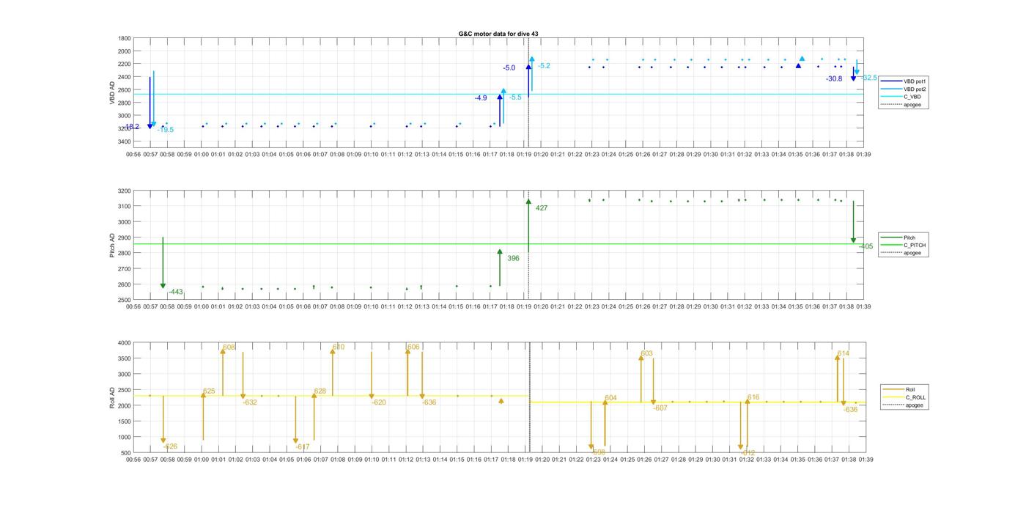
Task: Click the '-626' roll data label
Action: tap(170, 446)
